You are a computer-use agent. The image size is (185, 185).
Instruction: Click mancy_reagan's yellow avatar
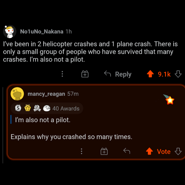pos(17,94)
